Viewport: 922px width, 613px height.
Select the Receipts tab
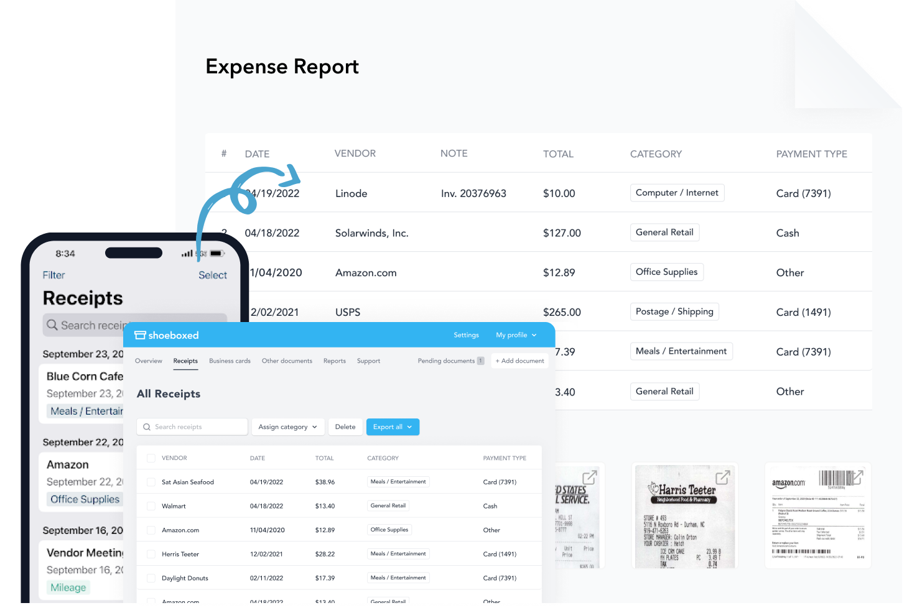(x=185, y=361)
